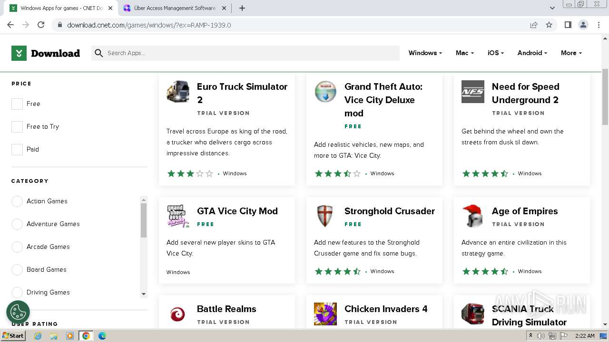
Task: Open the GTA Vice City Mod title
Action: point(237,211)
